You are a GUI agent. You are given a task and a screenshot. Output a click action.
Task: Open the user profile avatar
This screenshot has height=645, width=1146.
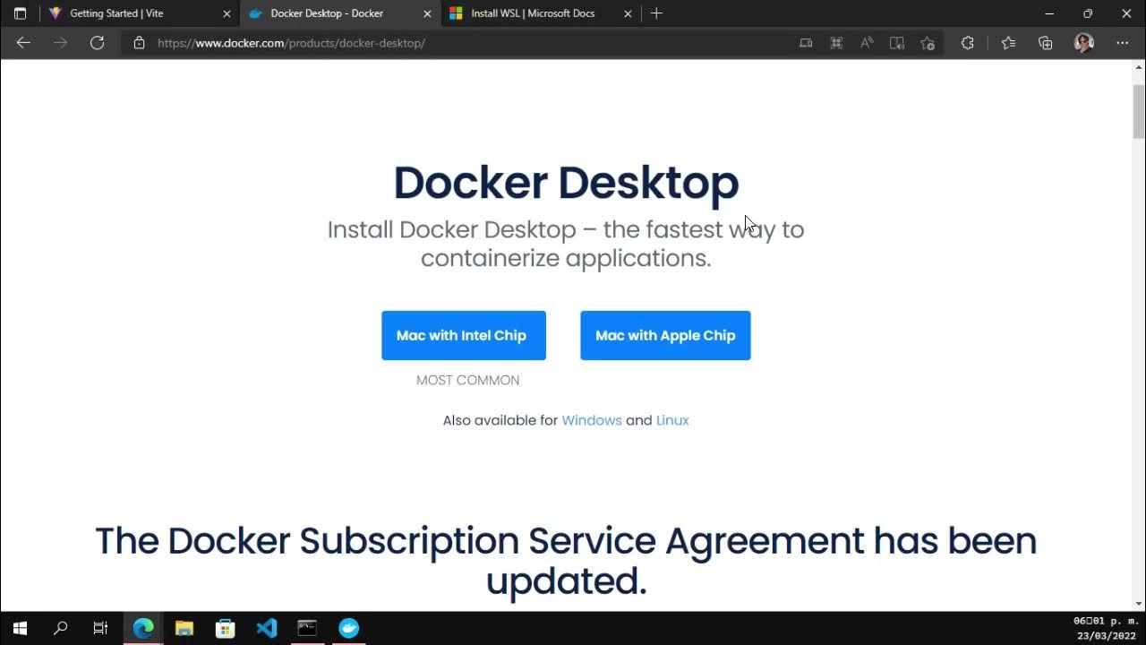1083,43
